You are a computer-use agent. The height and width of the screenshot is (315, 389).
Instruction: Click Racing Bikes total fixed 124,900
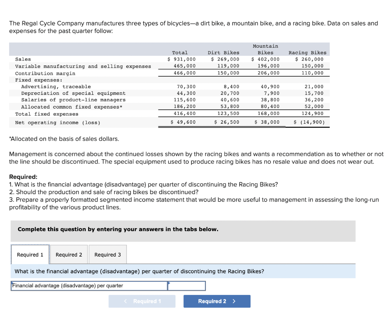coord(312,113)
